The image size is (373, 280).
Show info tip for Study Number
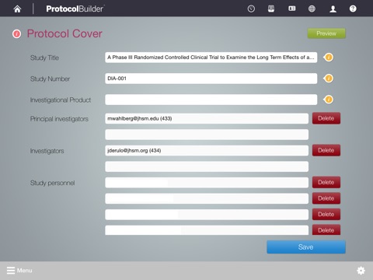(329, 79)
